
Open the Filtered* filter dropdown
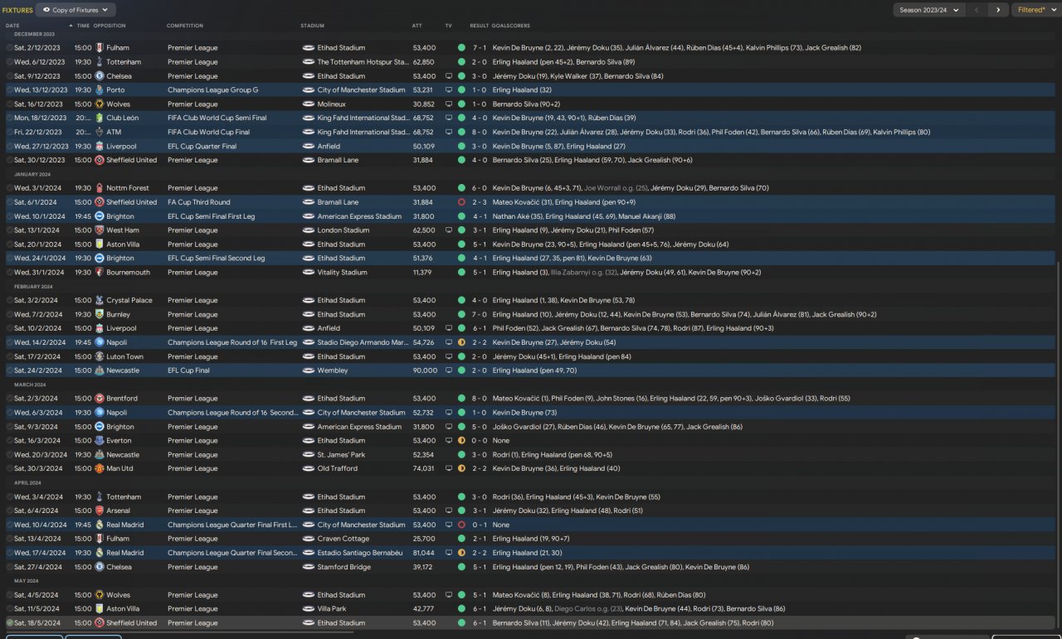[1035, 10]
